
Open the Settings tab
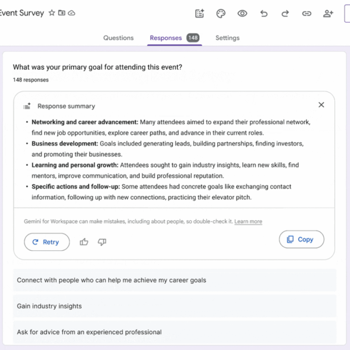click(227, 38)
